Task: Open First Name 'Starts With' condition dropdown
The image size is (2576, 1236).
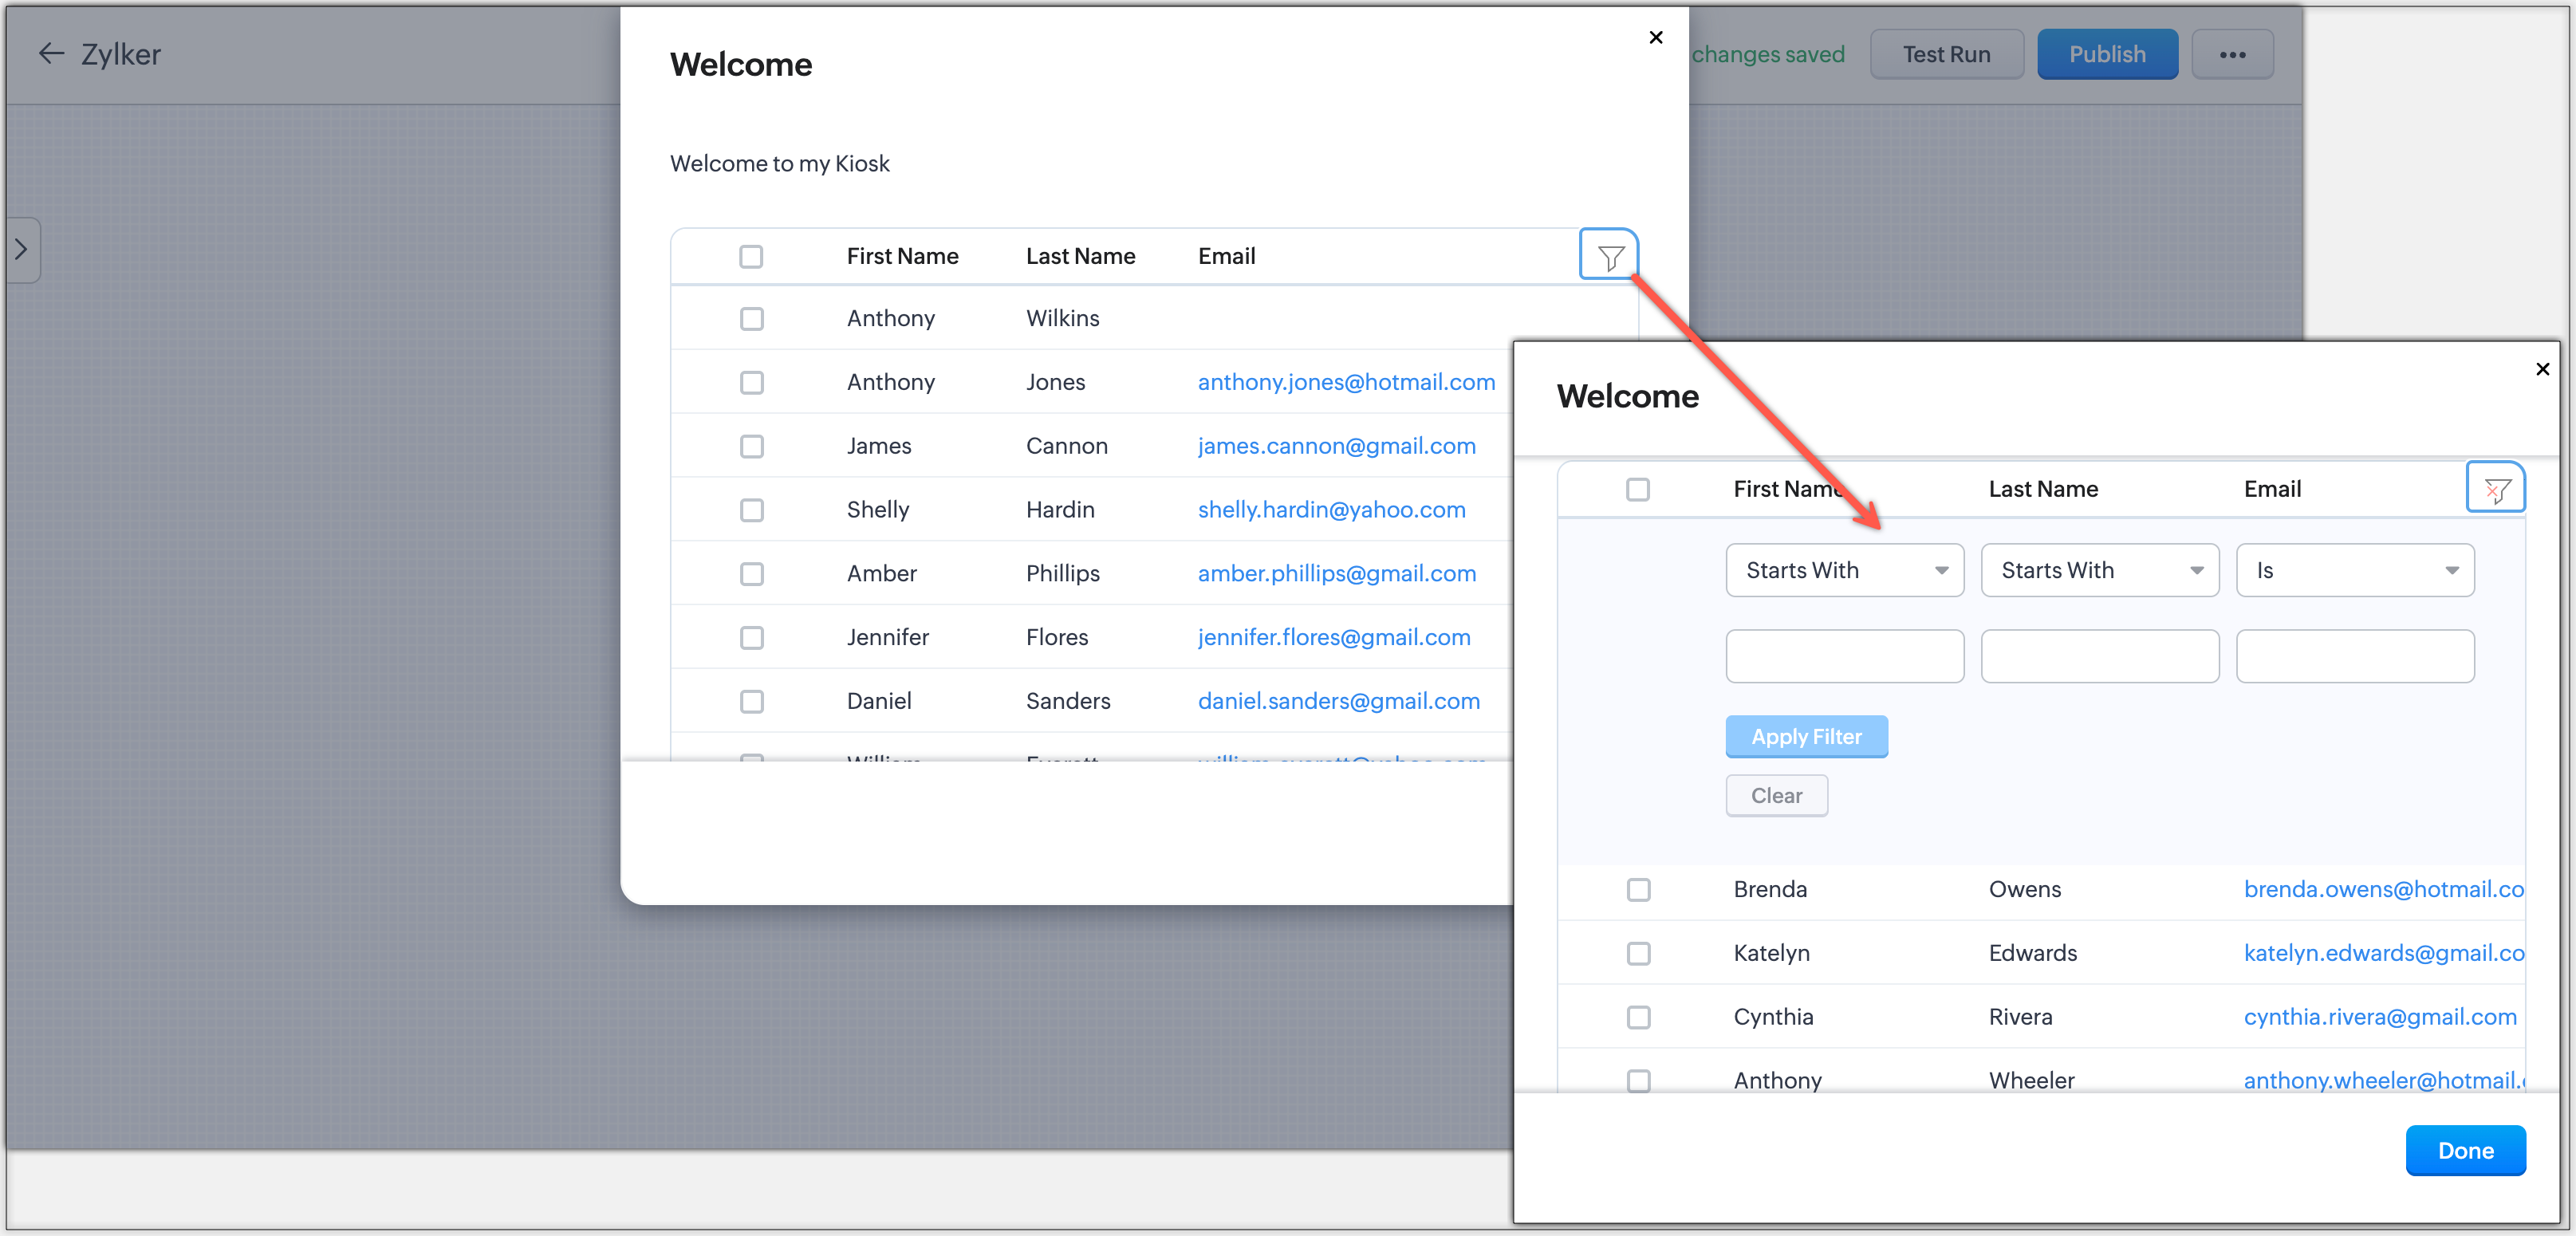Action: click(1844, 570)
